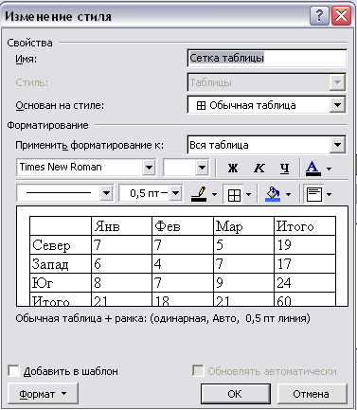Click the Запад row label in preview
357x410 pixels.
(x=50, y=264)
